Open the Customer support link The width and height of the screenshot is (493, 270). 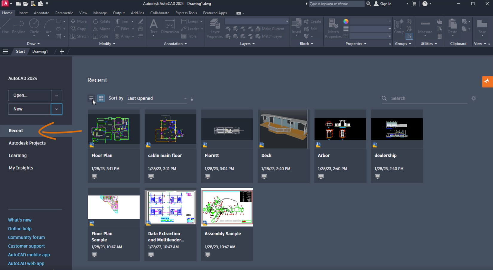pyautogui.click(x=26, y=246)
